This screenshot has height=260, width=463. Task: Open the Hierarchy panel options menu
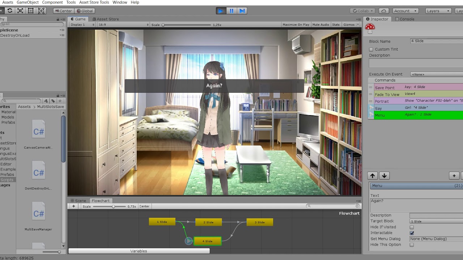tap(63, 19)
